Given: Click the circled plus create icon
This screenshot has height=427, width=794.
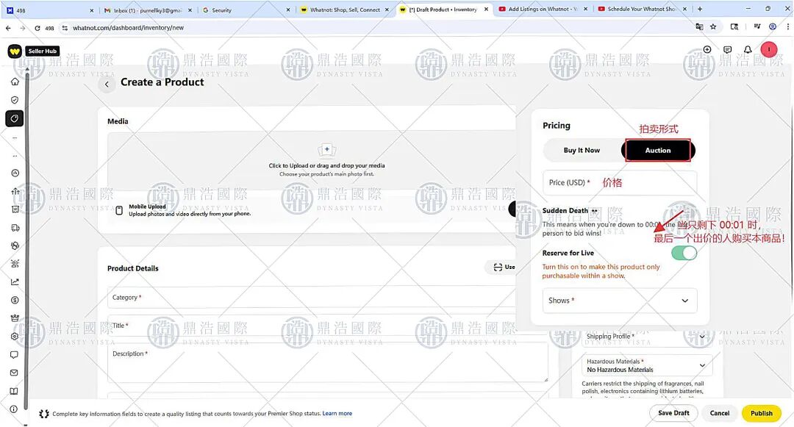Looking at the screenshot, I should [x=707, y=49].
